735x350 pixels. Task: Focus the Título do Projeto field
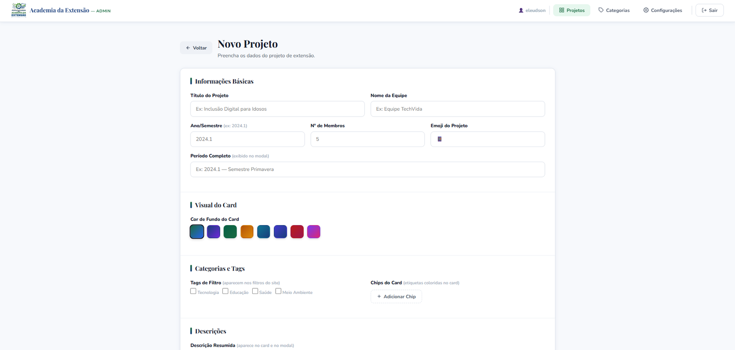[277, 109]
